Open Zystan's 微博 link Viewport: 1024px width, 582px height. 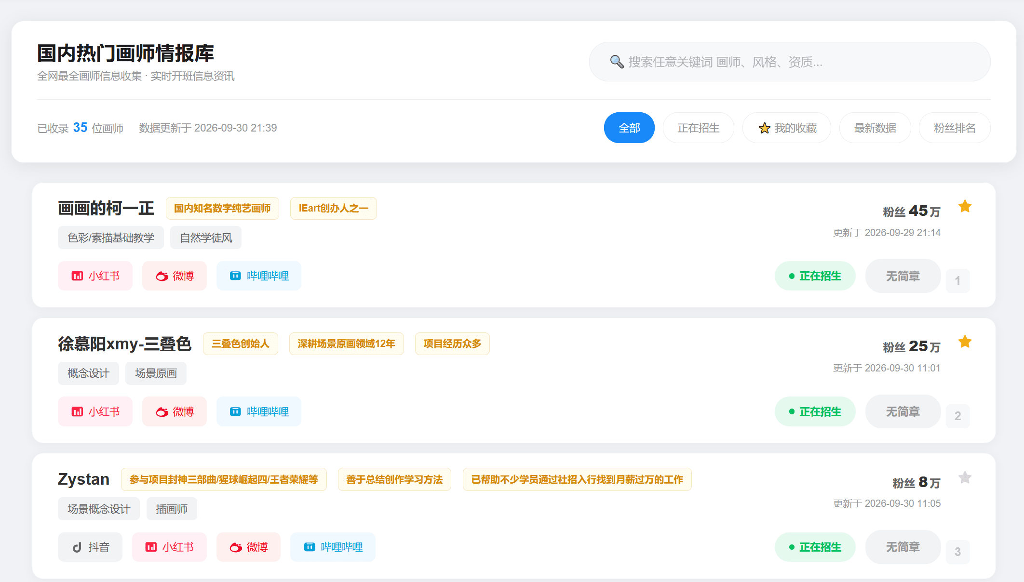[x=248, y=547]
